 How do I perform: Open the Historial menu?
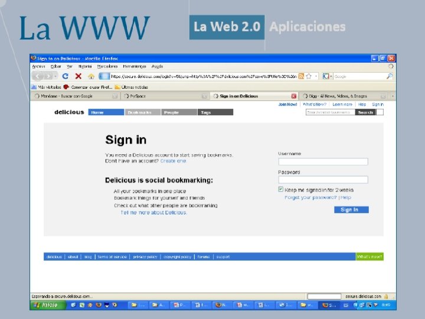(85, 66)
